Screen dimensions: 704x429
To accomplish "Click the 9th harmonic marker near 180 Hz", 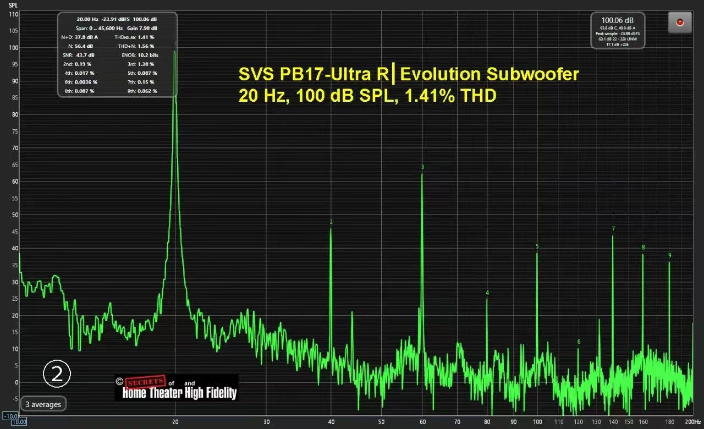I will [669, 256].
